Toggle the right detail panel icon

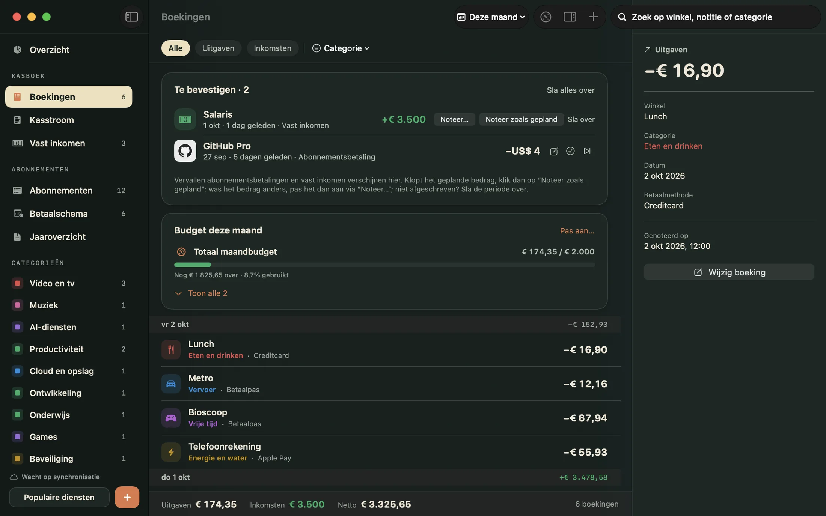pyautogui.click(x=570, y=17)
